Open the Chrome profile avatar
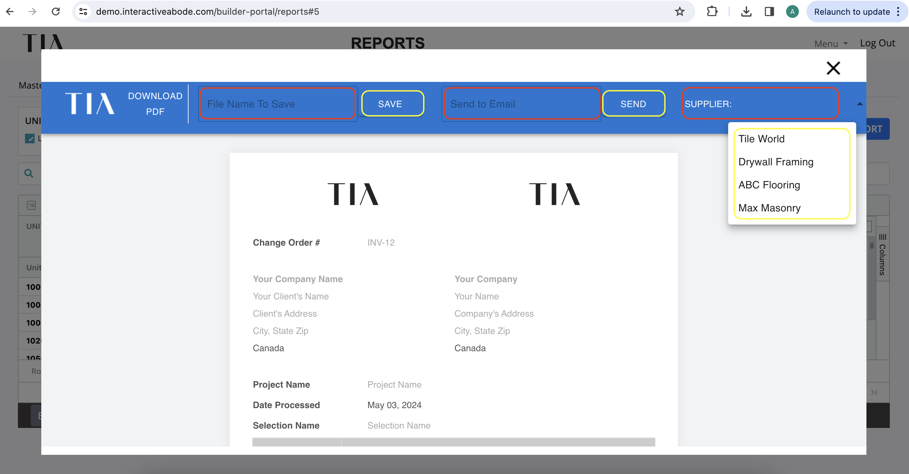Viewport: 909px width, 474px height. pos(792,12)
